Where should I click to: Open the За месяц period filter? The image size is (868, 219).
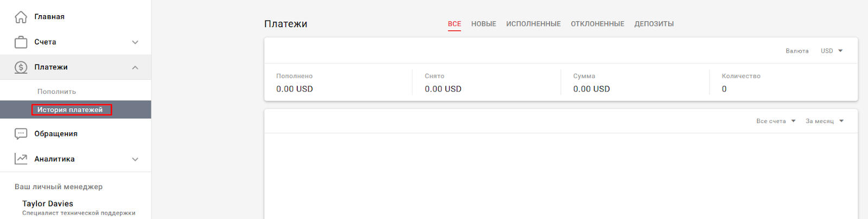pyautogui.click(x=825, y=121)
